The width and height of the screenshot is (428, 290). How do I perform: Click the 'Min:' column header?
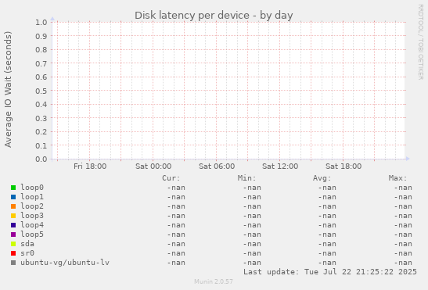246,178
